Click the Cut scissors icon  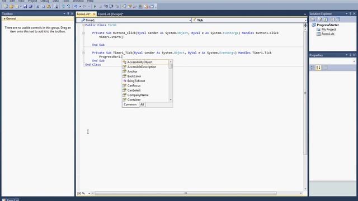tap(38, 7)
